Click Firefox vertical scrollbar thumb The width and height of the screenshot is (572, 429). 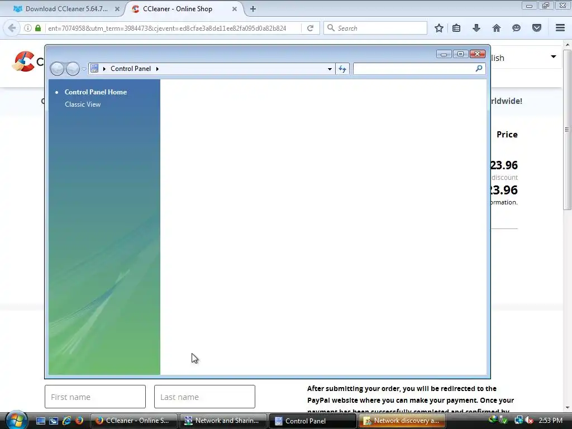click(x=567, y=130)
